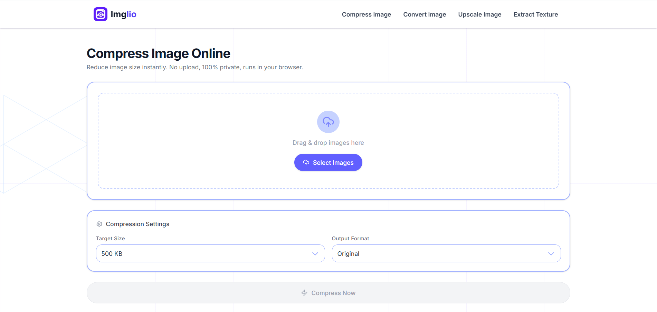
Task: Click the Select Images button
Action: click(x=328, y=162)
